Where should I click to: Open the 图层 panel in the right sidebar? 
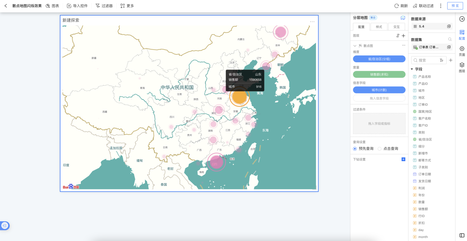pos(462,67)
